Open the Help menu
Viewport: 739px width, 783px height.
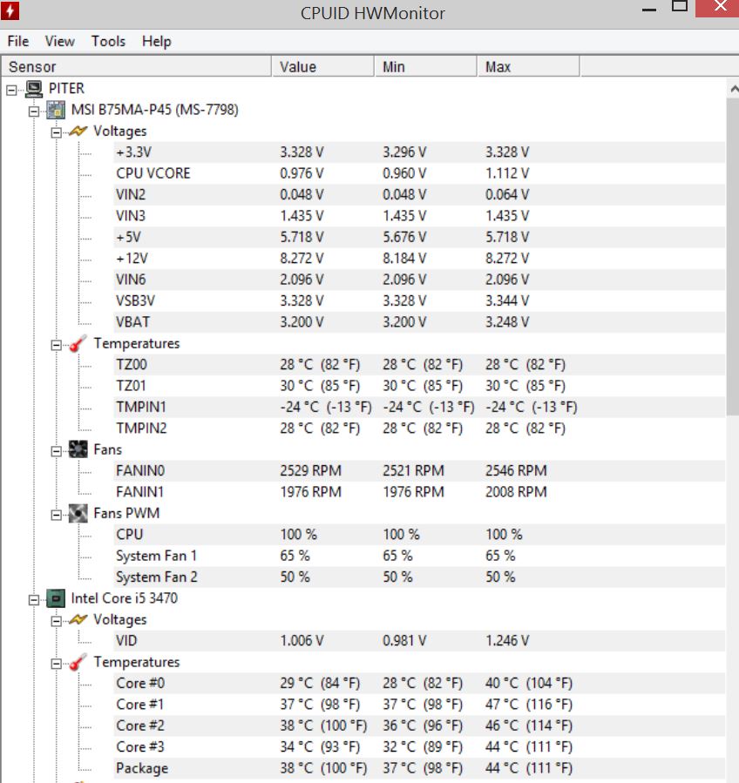point(156,41)
